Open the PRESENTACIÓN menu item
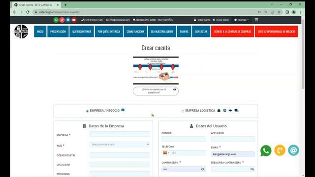This screenshot has width=315, height=177. pos(58,31)
